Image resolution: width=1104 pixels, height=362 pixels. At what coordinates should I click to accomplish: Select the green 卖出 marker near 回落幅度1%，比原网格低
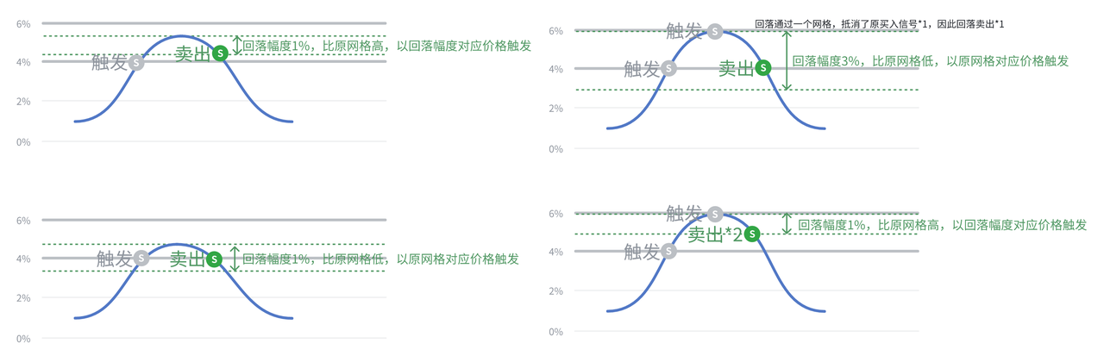tap(214, 259)
